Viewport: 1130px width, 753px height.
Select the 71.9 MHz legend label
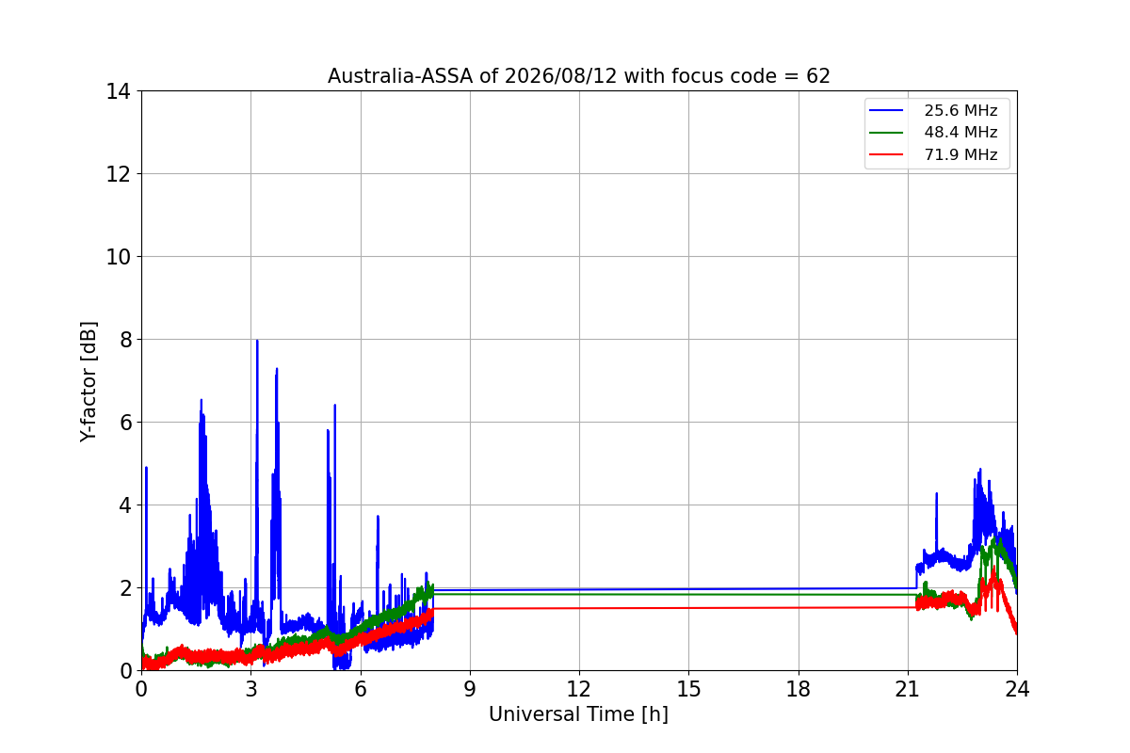(x=960, y=154)
